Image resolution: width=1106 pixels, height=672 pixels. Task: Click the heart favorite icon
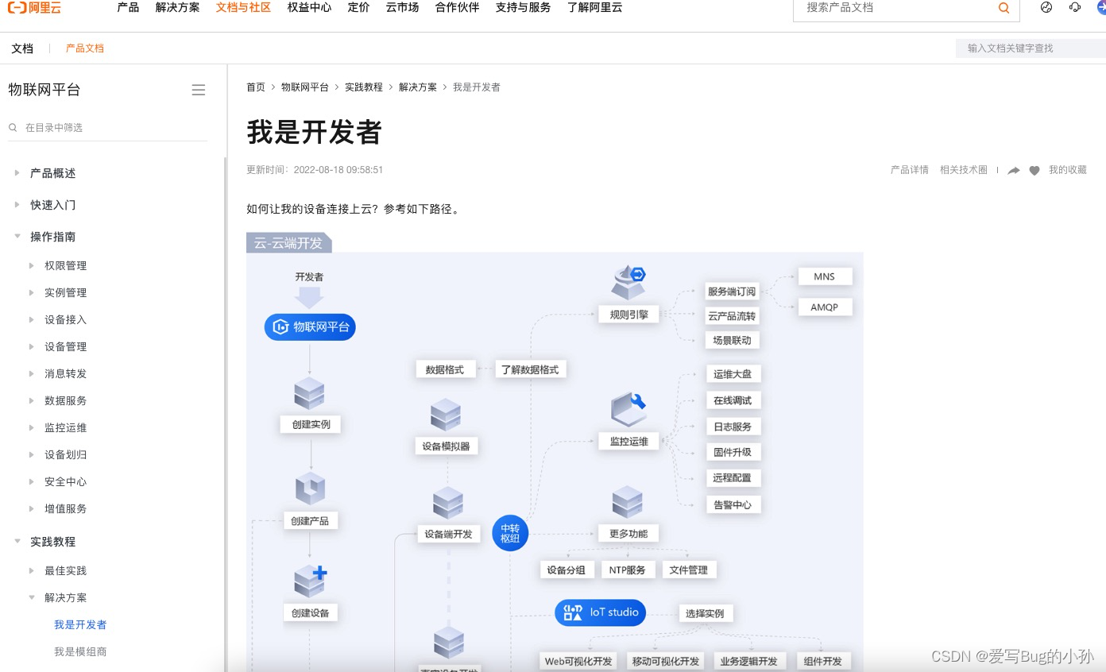(1034, 171)
